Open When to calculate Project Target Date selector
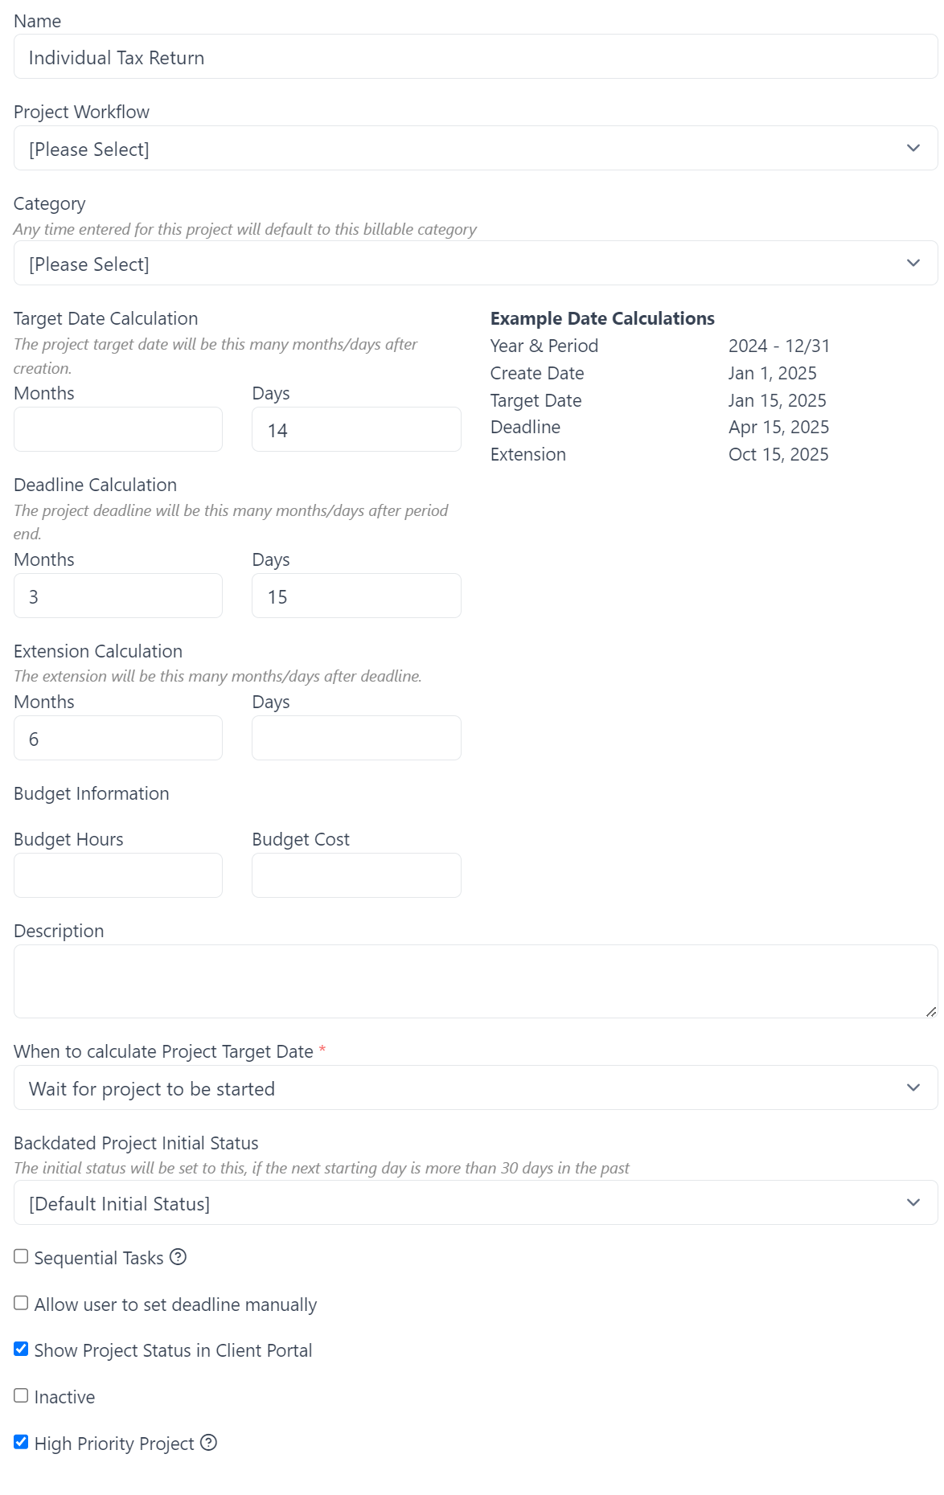This screenshot has height=1495, width=944. point(474,1087)
